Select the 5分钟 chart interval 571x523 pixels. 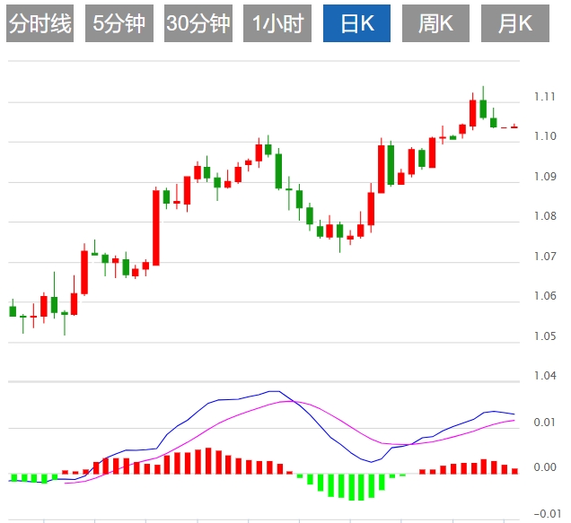(119, 24)
